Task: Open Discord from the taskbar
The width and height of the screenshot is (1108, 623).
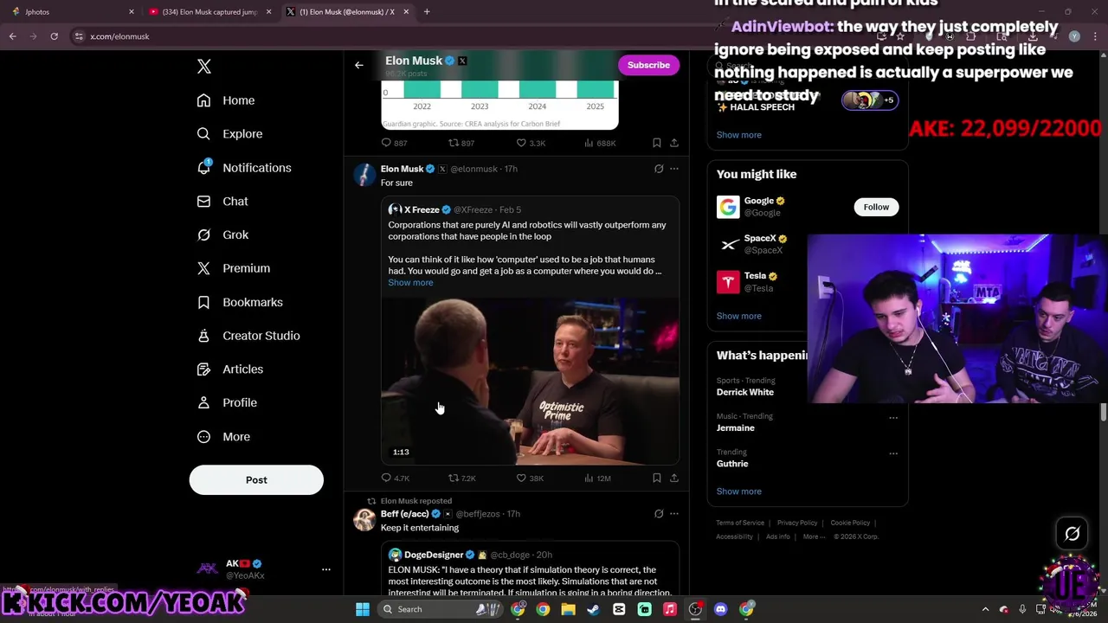Action: [x=720, y=609]
